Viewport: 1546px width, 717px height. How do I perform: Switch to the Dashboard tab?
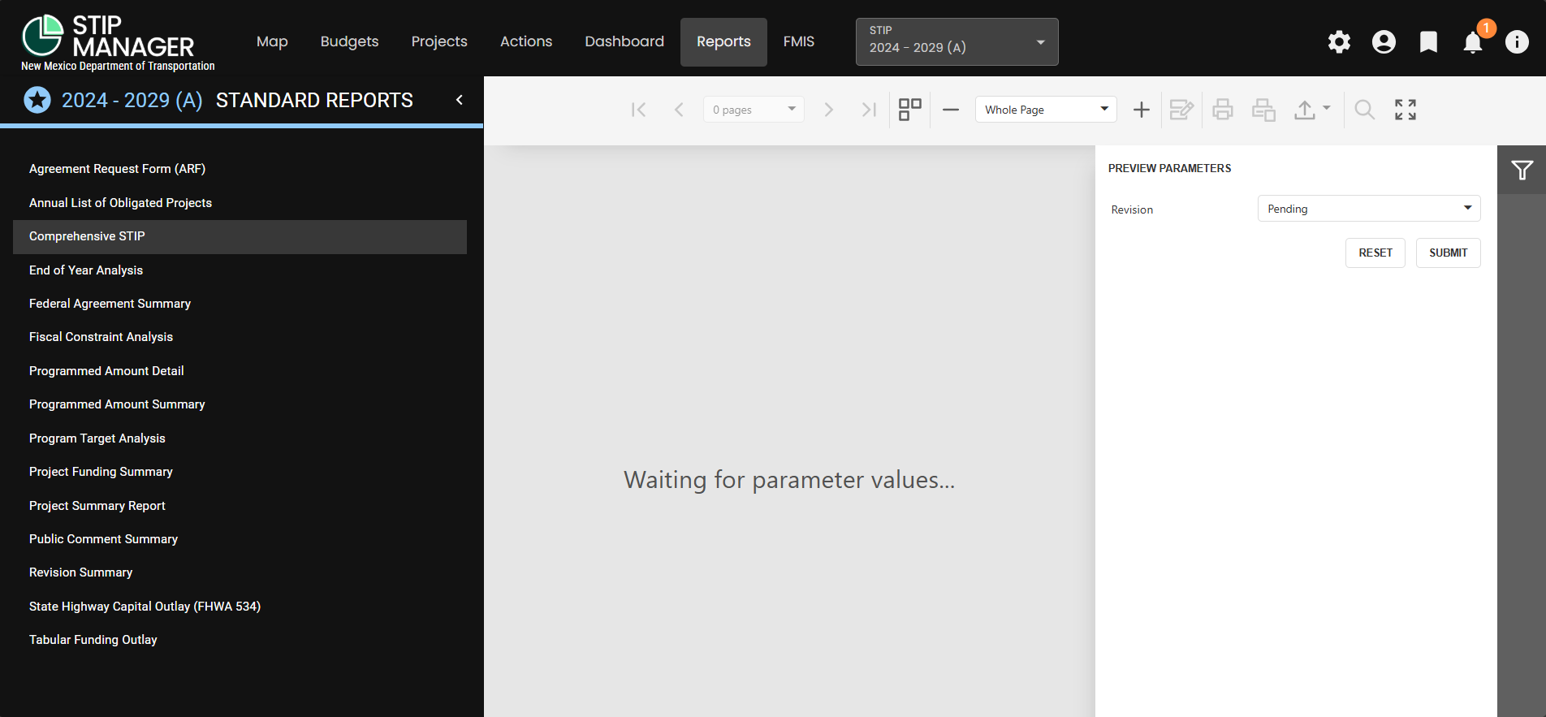coord(624,41)
